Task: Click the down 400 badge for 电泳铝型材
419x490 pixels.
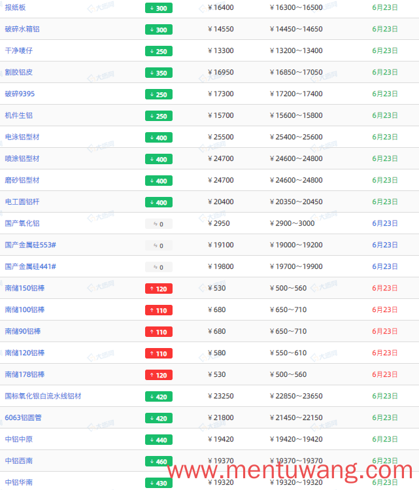Action: (159, 137)
